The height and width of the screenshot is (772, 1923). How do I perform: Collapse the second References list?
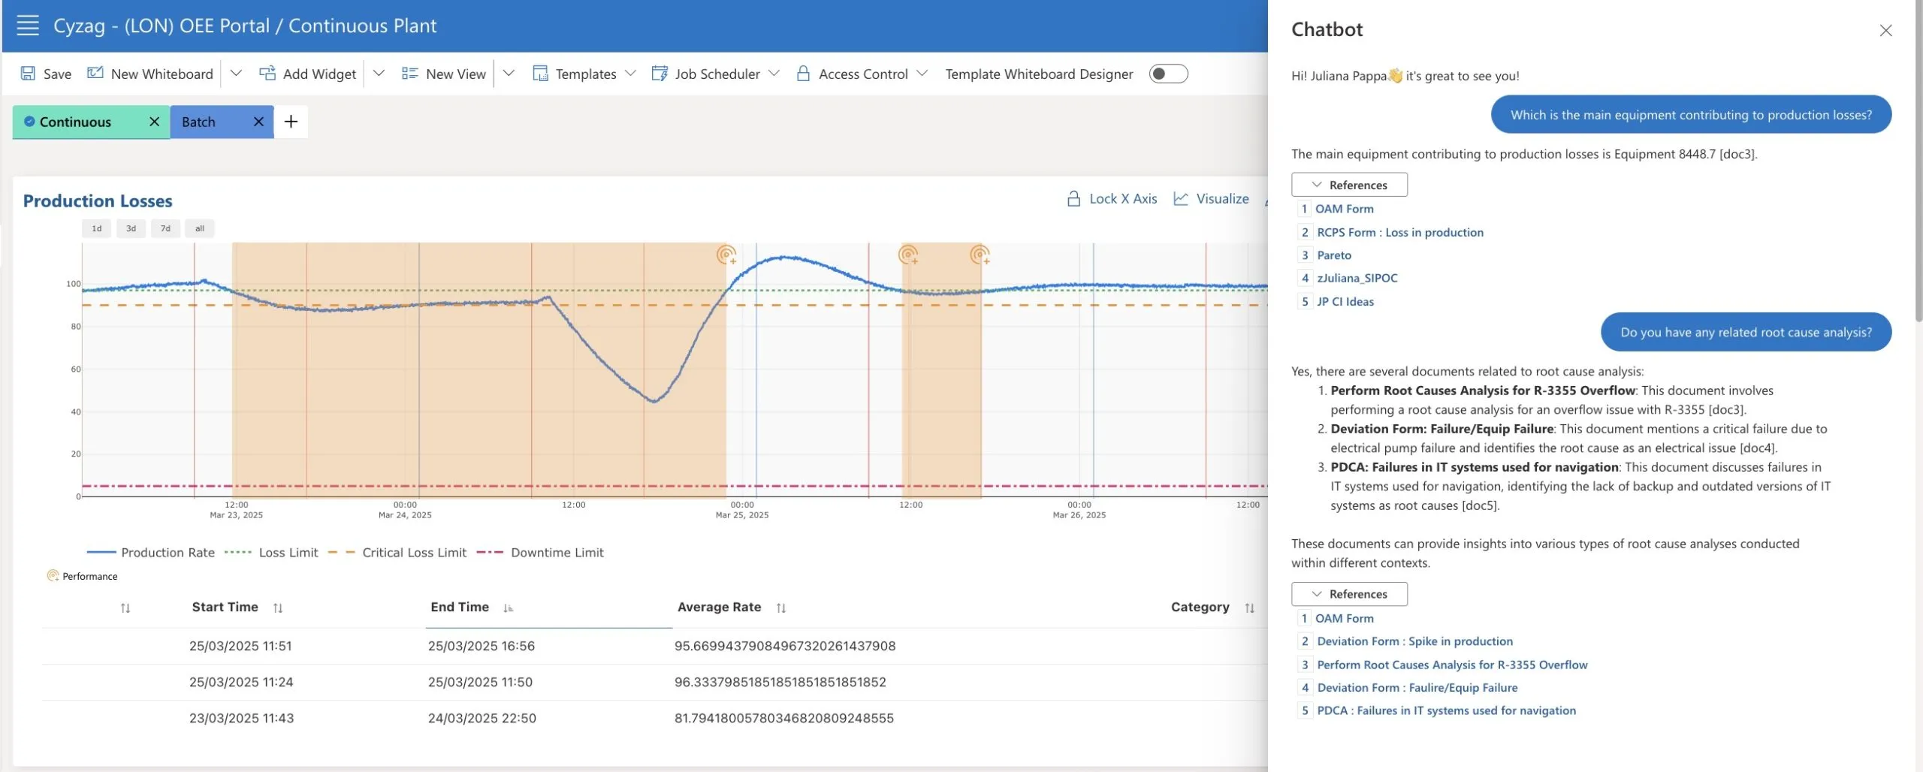click(1349, 594)
